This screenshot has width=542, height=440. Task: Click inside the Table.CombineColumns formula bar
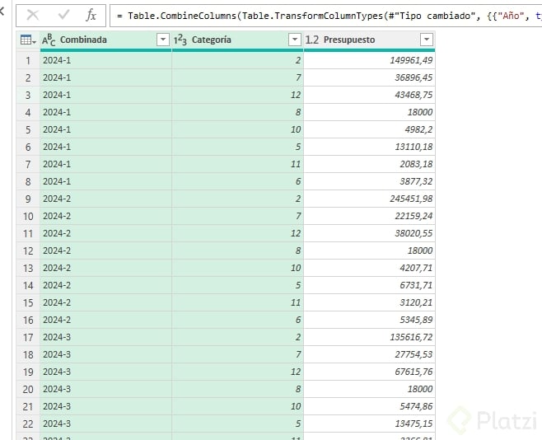(x=329, y=16)
